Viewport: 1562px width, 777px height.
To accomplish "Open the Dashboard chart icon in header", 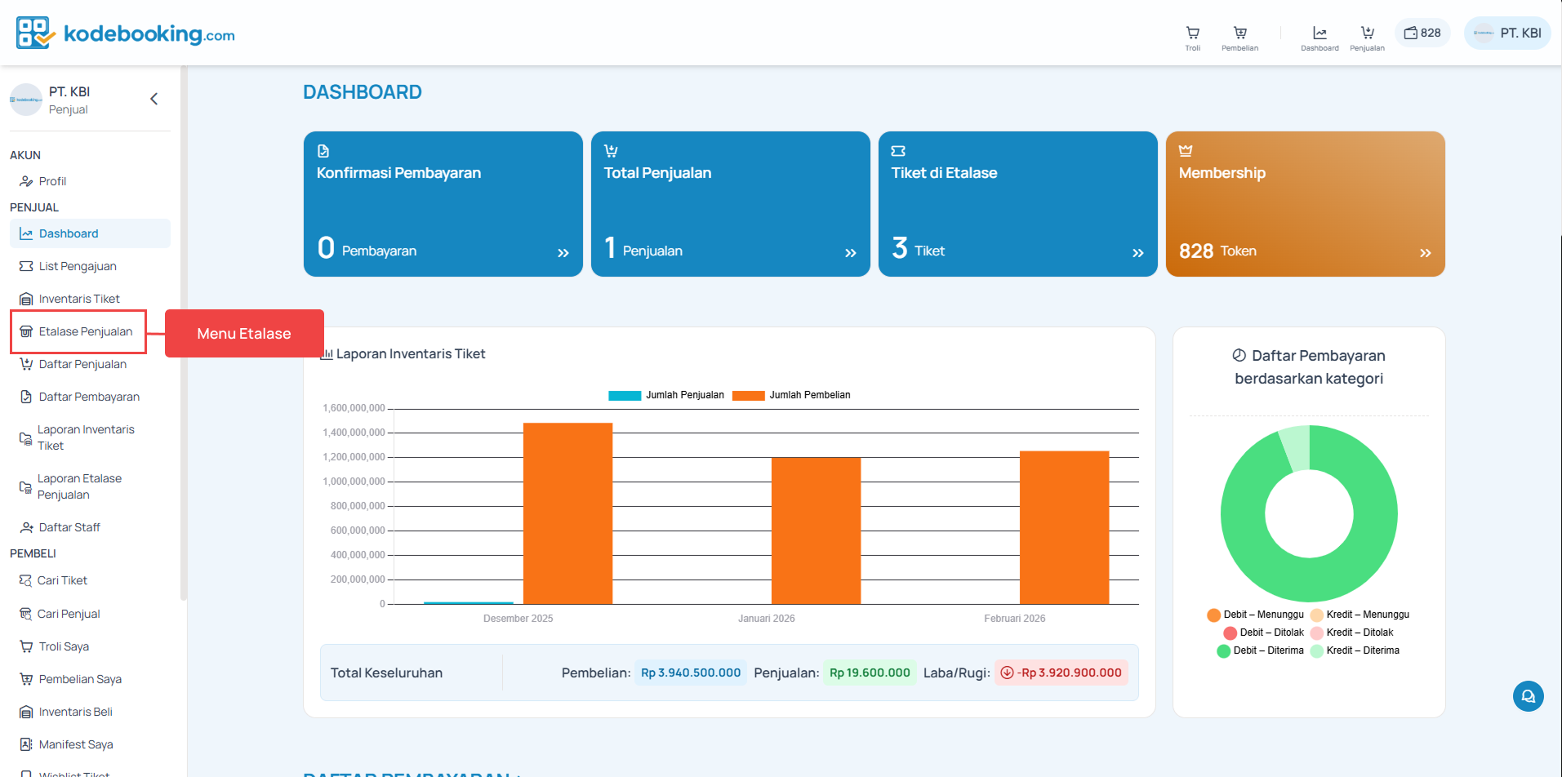I will click(1319, 38).
